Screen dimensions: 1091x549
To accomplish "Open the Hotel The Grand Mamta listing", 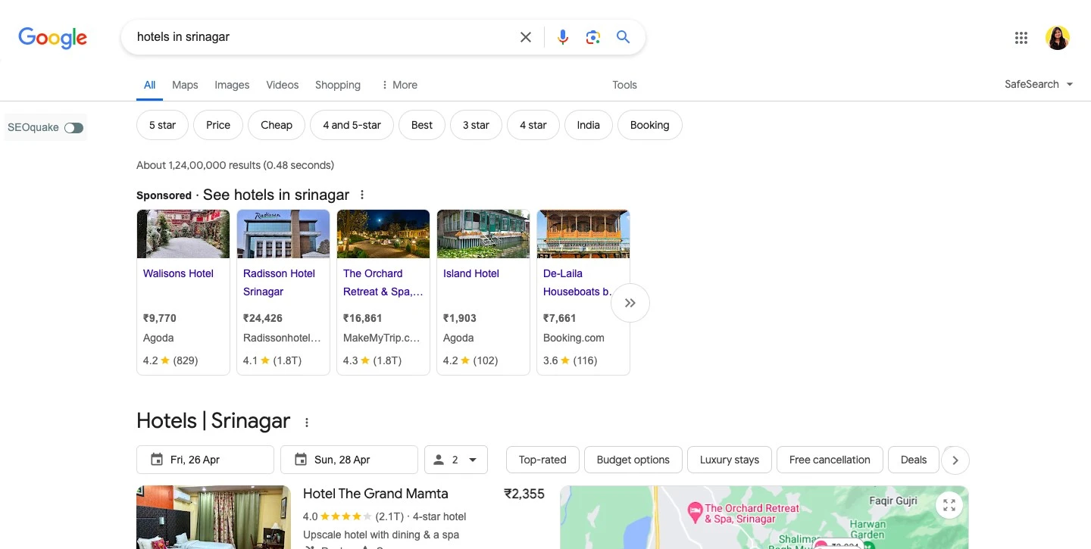I will click(x=376, y=494).
